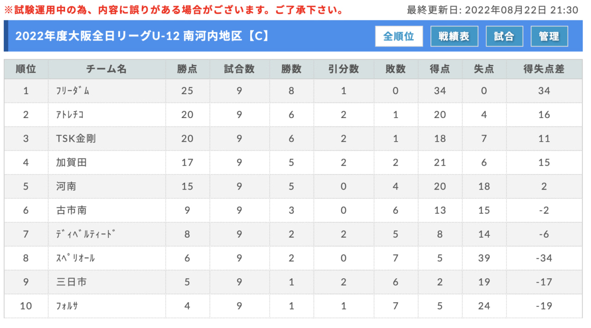Click the 管理 button

click(x=549, y=36)
